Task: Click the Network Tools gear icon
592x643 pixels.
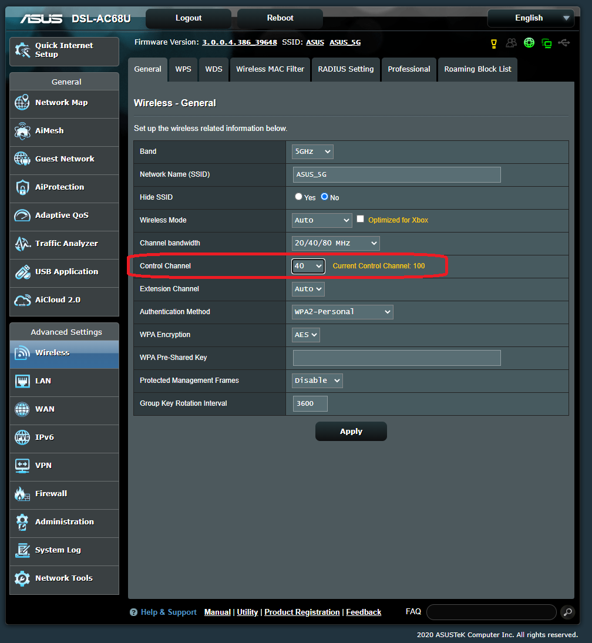Action: [22, 578]
